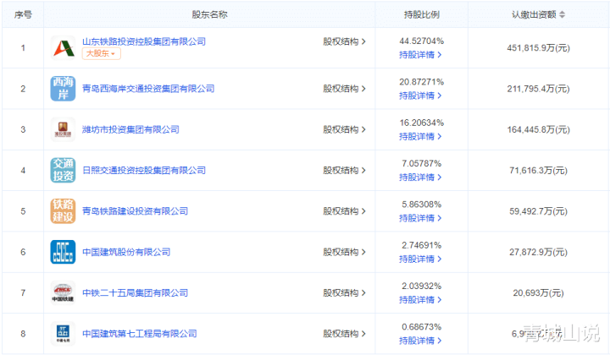Open the 青岛西海岸交通投资集团有限公司 company link
Image resolution: width=610 pixels, height=355 pixels.
[x=148, y=89]
